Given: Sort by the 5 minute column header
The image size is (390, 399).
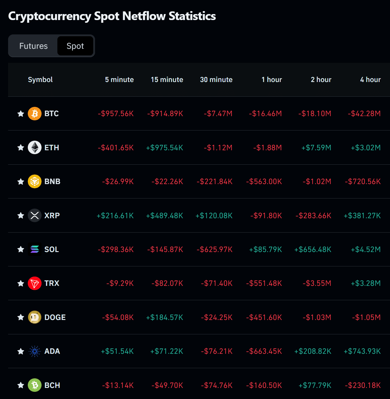Looking at the screenshot, I should click(119, 80).
